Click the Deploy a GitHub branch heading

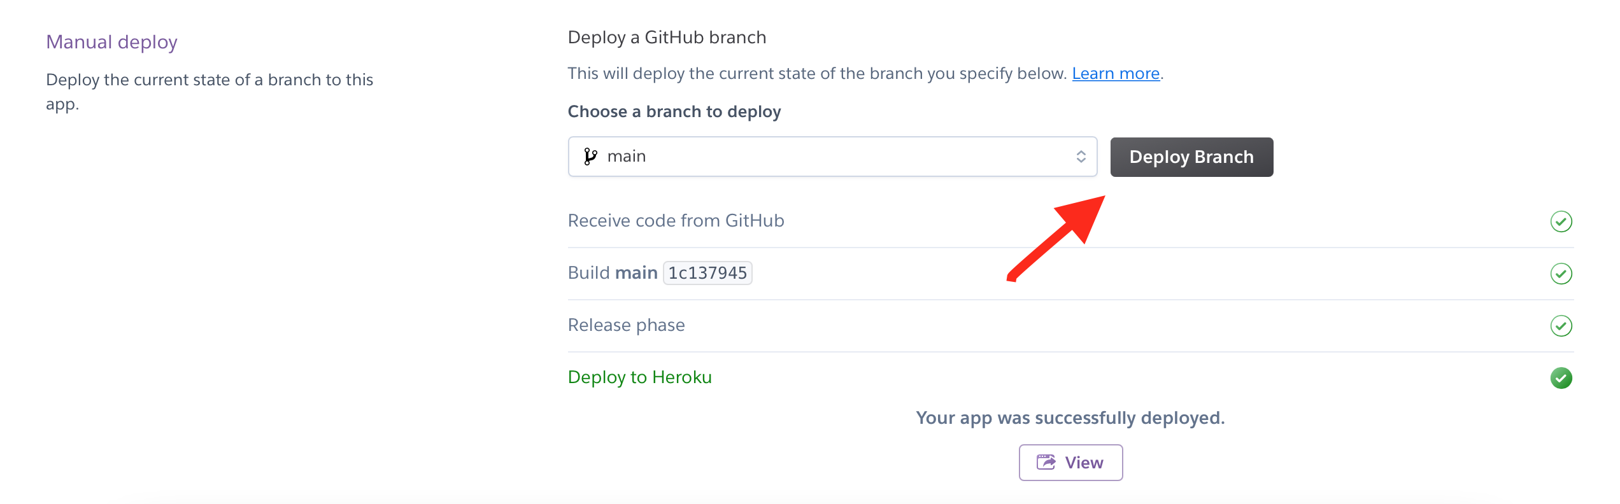[x=667, y=38]
